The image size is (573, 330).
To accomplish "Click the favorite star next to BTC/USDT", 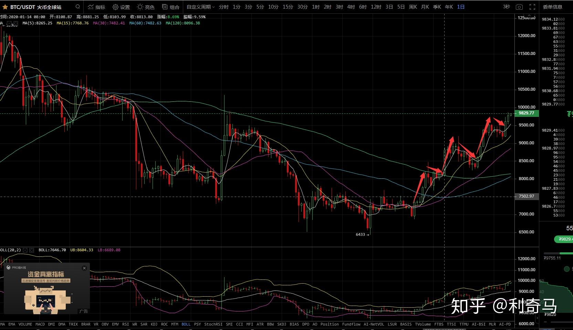I will 5,7.
